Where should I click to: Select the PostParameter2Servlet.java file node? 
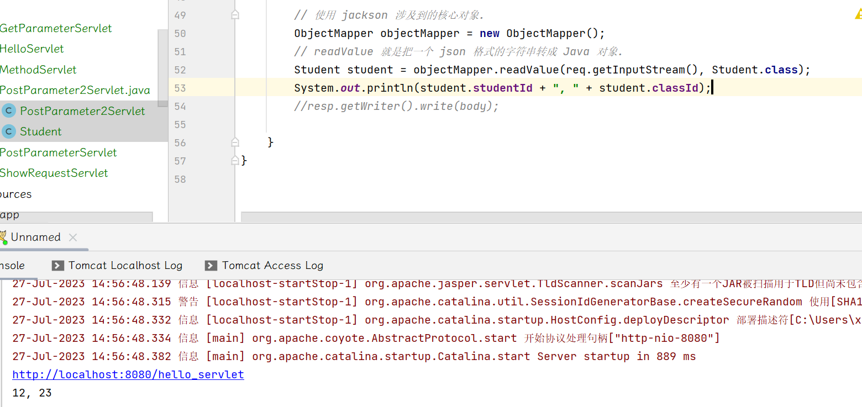point(75,90)
